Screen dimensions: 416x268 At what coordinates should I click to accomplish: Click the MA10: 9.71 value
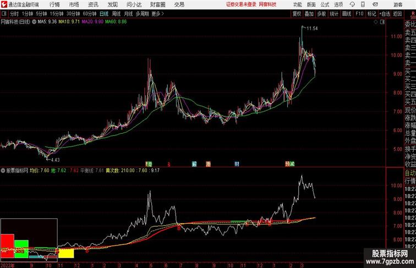click(69, 22)
